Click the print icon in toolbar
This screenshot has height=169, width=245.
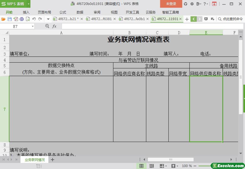tap(22, 19)
